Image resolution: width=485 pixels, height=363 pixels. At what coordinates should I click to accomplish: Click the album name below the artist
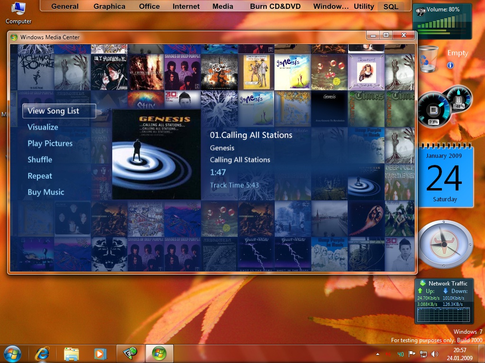pyautogui.click(x=240, y=160)
